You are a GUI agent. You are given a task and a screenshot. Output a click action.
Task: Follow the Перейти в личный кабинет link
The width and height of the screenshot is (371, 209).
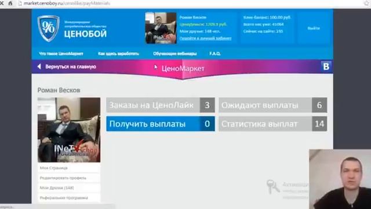[205, 38]
